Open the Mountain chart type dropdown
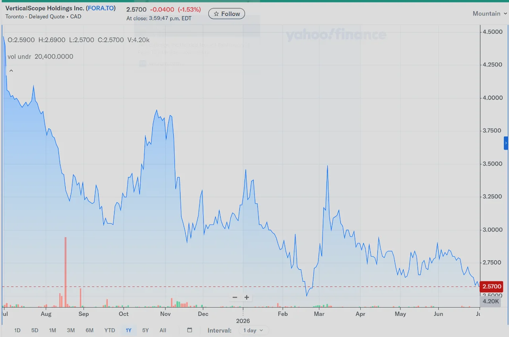509x337 pixels. pos(490,14)
